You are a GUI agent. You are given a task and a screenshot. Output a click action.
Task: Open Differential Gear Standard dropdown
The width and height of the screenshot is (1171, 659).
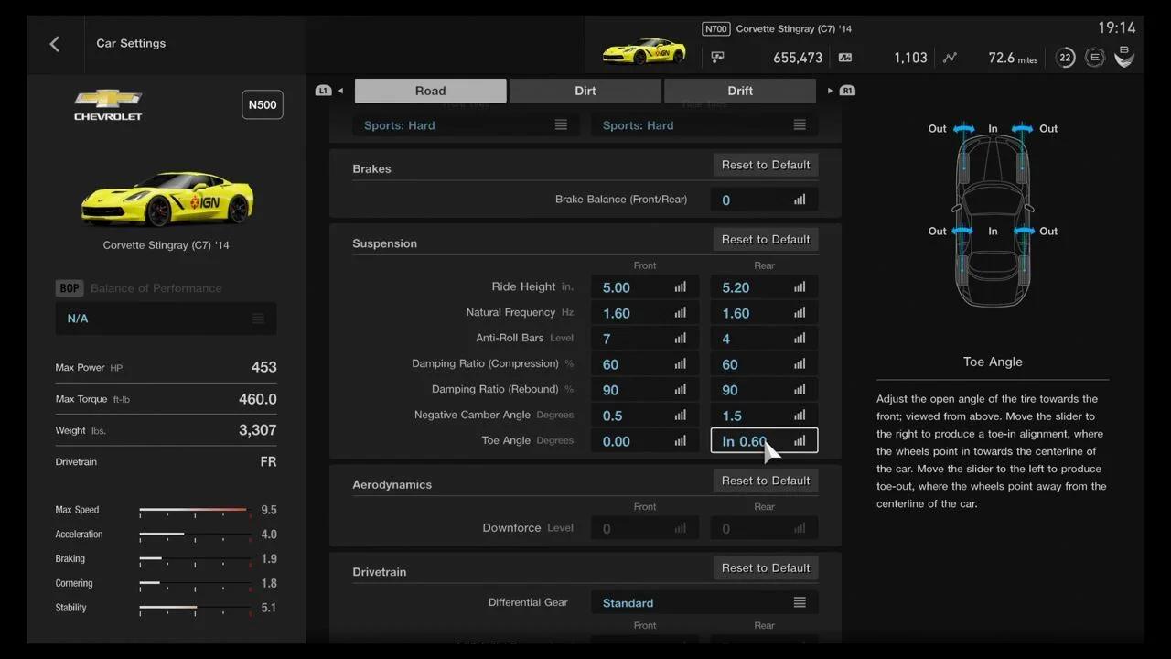[x=704, y=603]
